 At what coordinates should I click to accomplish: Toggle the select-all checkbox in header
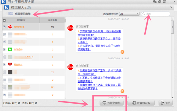point(4,20)
